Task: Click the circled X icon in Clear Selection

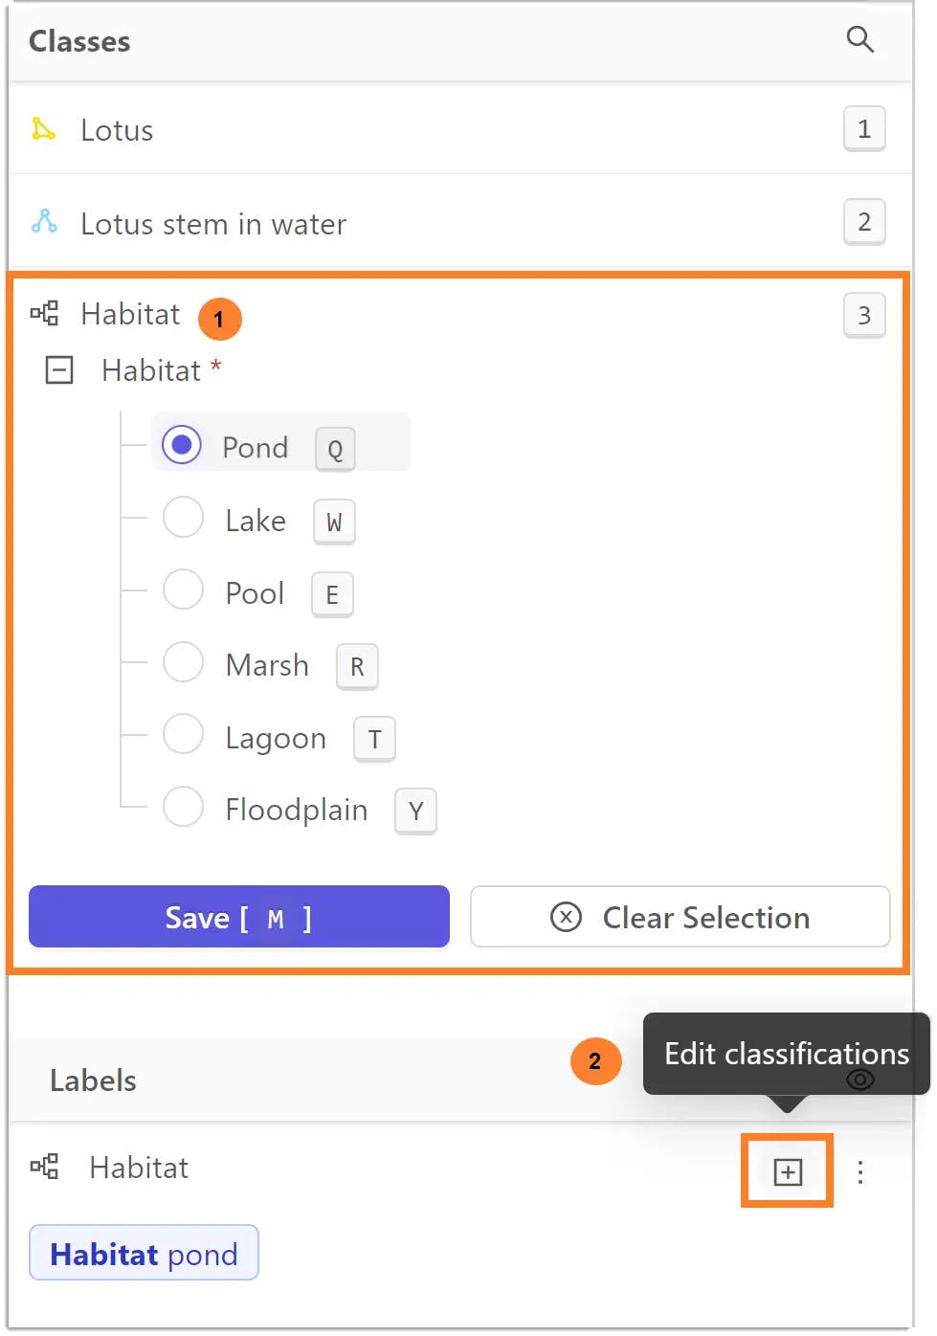Action: coord(566,917)
